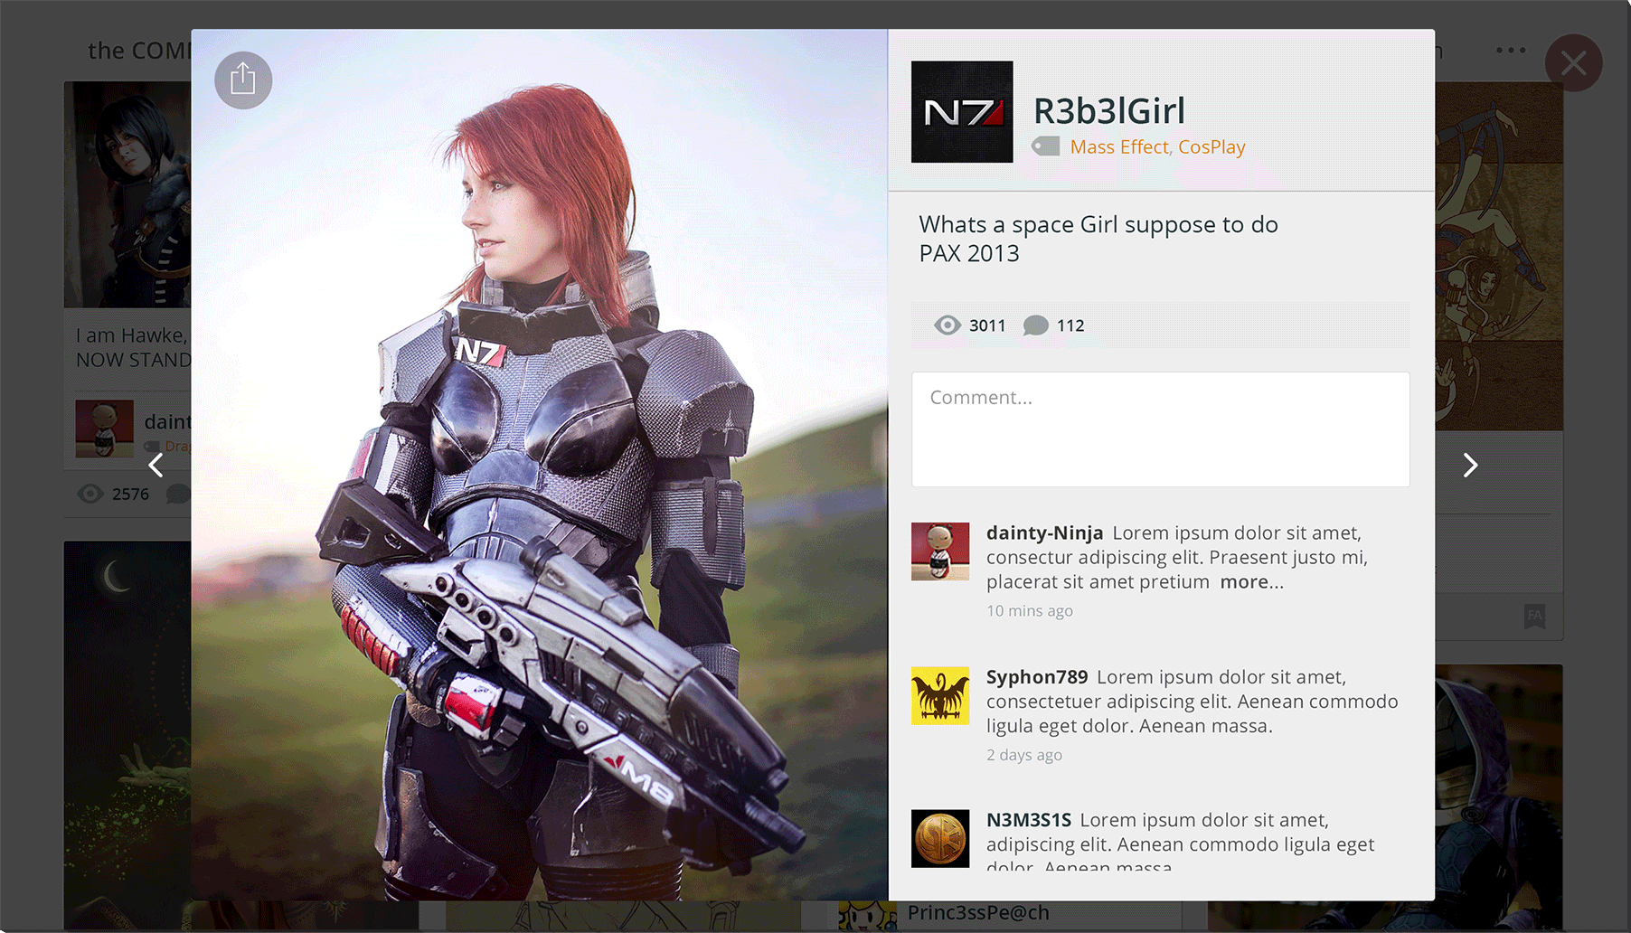This screenshot has height=933, width=1631.
Task: Focus the Comment... text box
Action: [x=1161, y=429]
